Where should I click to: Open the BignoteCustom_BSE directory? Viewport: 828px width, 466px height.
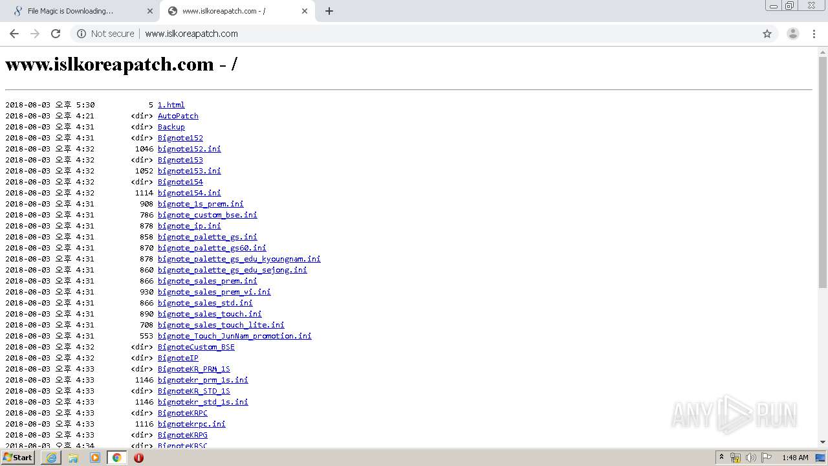point(196,347)
